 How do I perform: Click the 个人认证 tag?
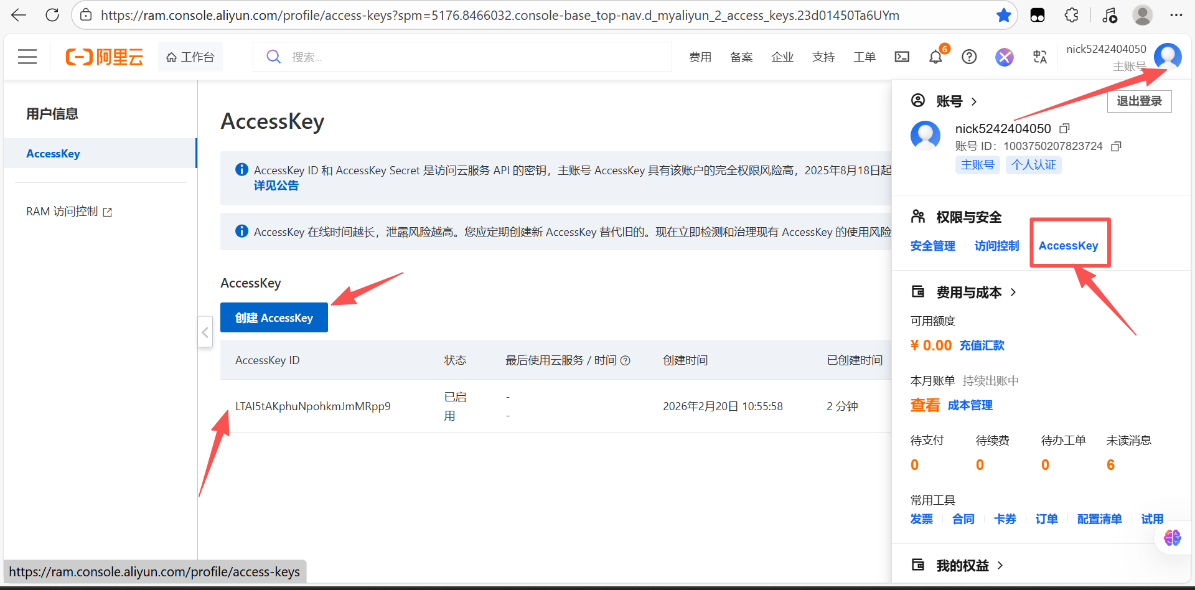(x=1034, y=164)
